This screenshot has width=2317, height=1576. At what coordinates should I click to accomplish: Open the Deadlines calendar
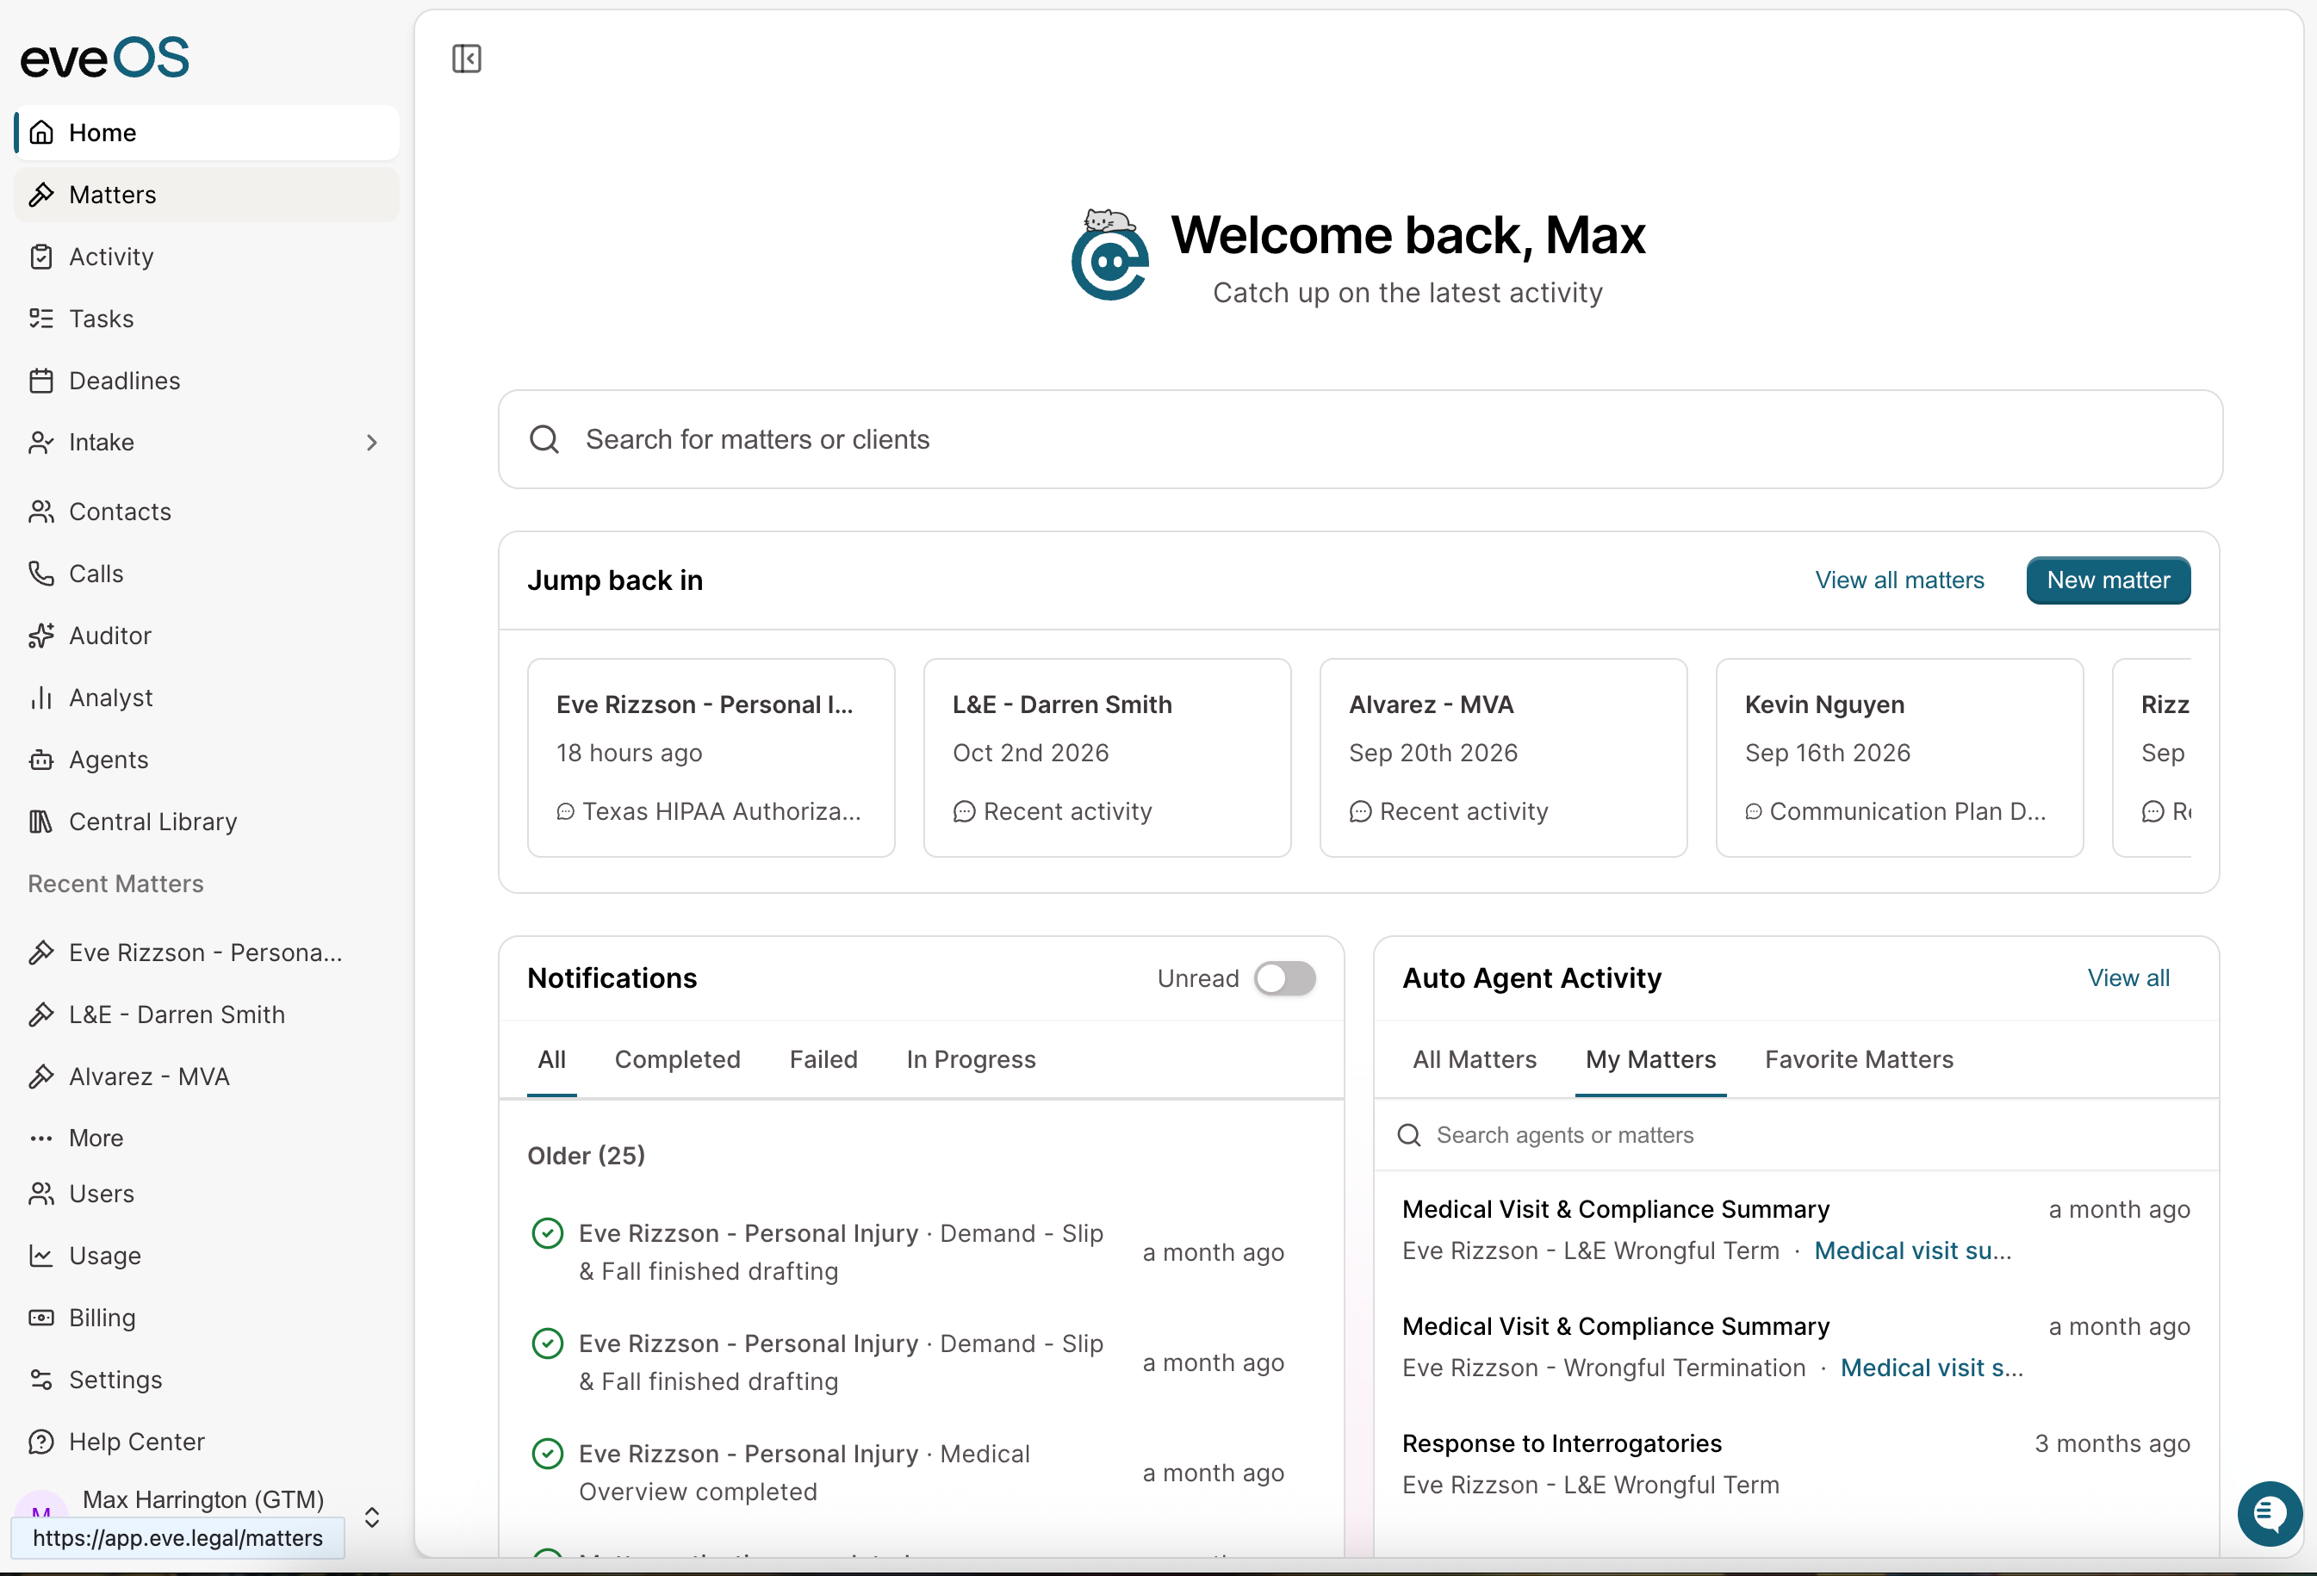coord(207,381)
